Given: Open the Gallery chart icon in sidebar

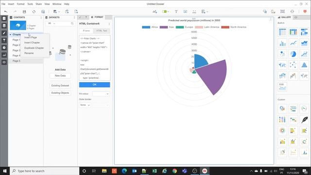Looking at the screenshot, I should click(x=4, y=55).
